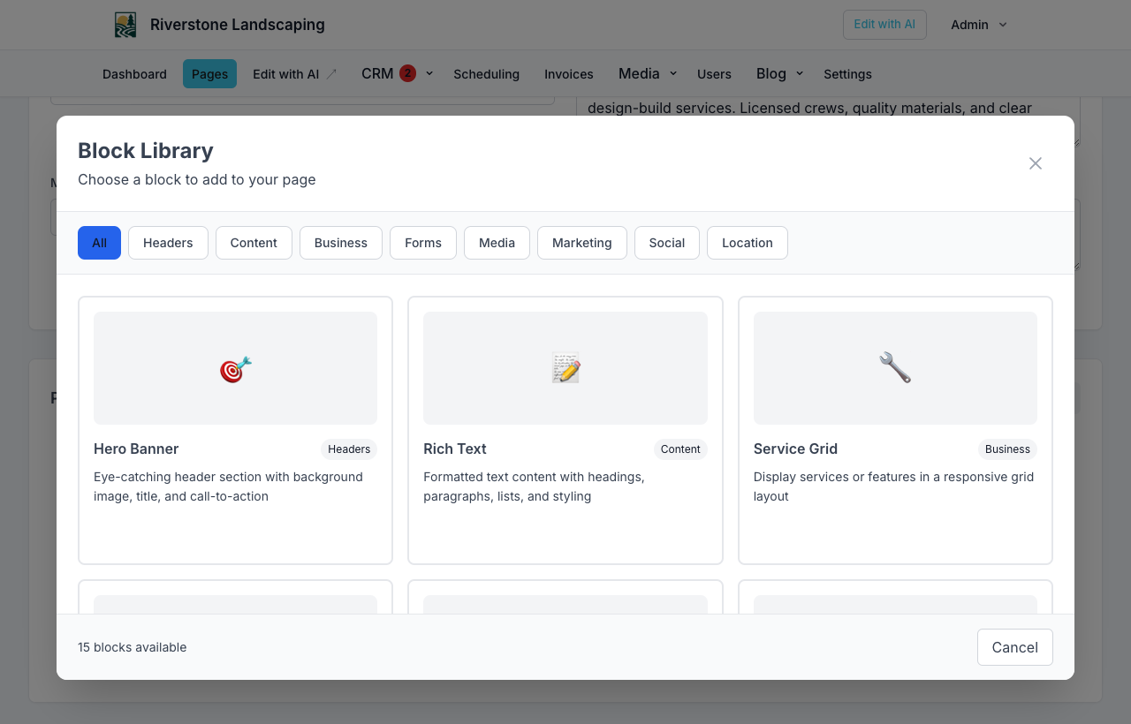Screen dimensions: 1131x724
Task: Open the Settings nav item
Action: (847, 74)
